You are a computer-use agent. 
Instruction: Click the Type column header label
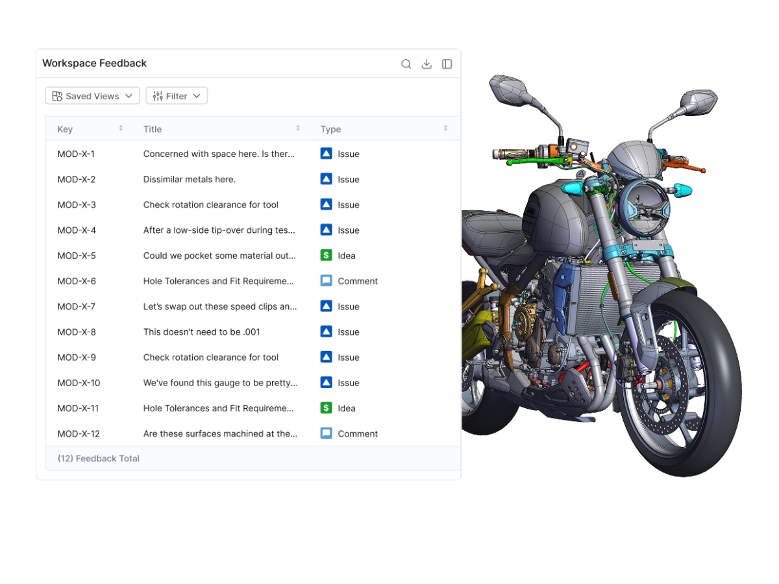click(330, 129)
